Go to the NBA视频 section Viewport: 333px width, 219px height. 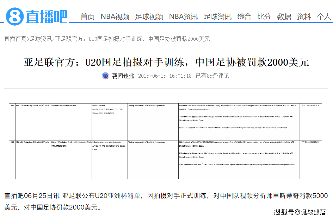pyautogui.click(x=115, y=17)
